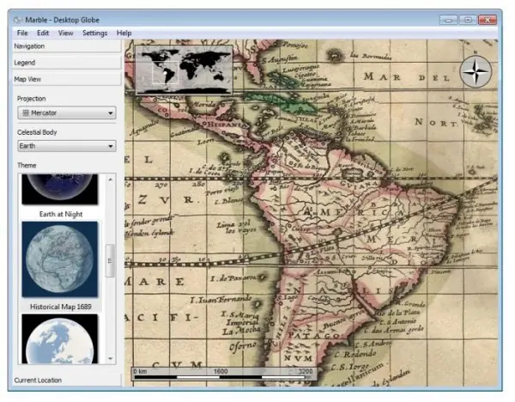Select the Earth at Night theme thumbnail
This screenshot has height=402, width=515.
point(60,189)
